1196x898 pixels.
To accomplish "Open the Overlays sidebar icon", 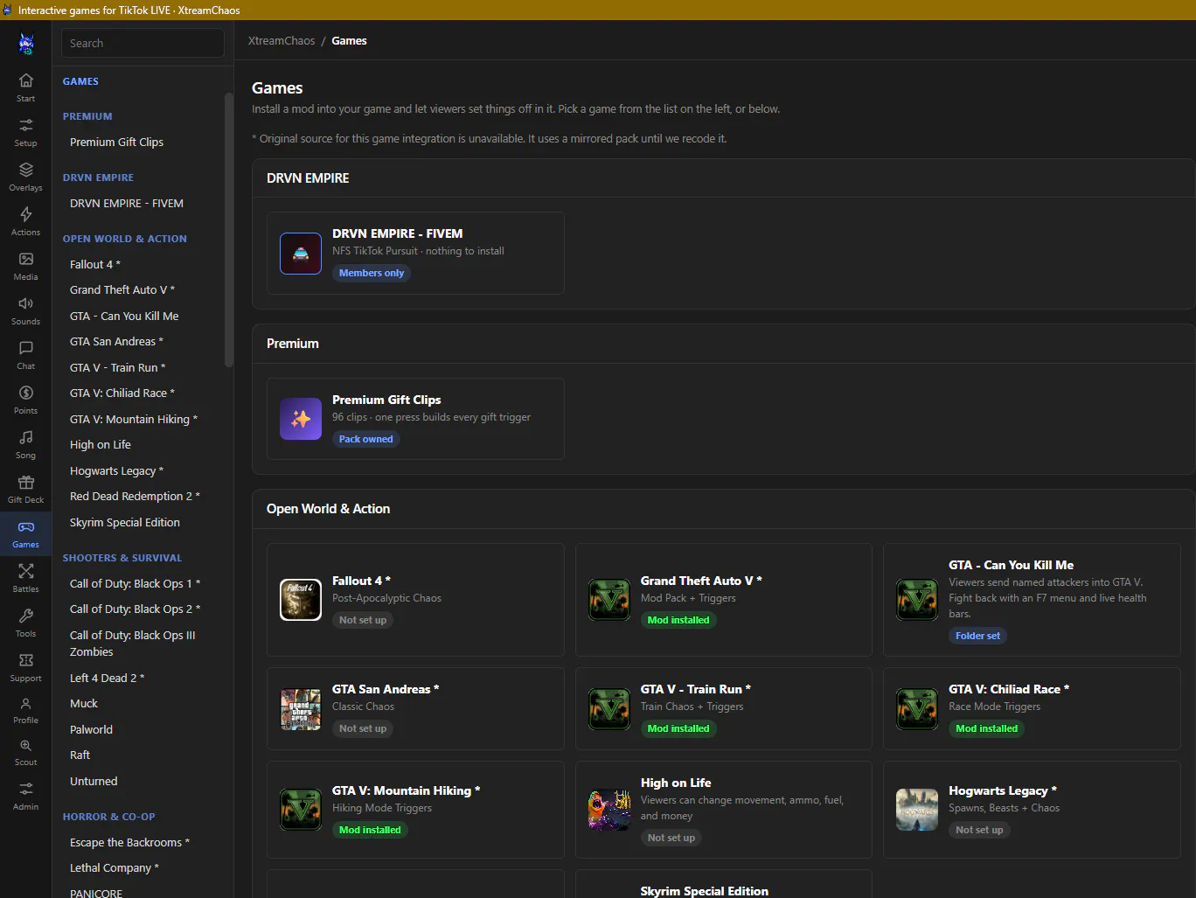I will click(x=26, y=170).
